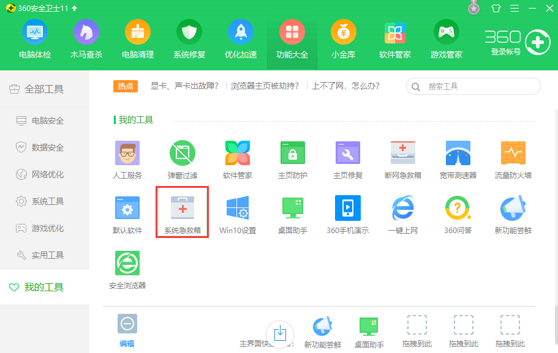Click the 编辑 edit button
Screen dimensions: 558x353
[x=127, y=330]
